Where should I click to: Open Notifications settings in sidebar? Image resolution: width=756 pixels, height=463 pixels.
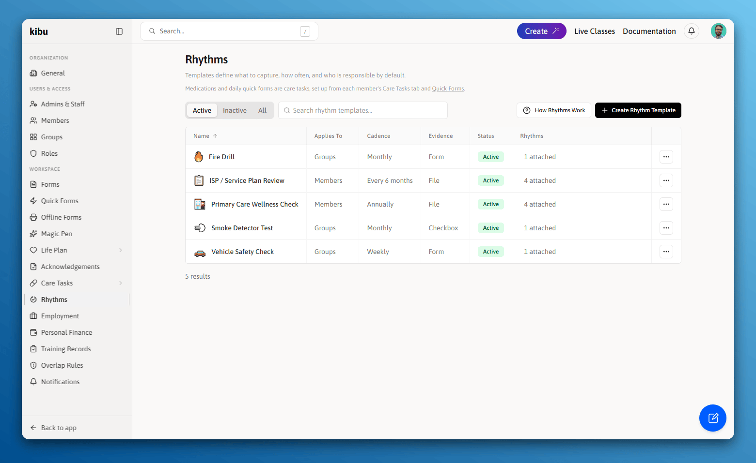[78, 382]
